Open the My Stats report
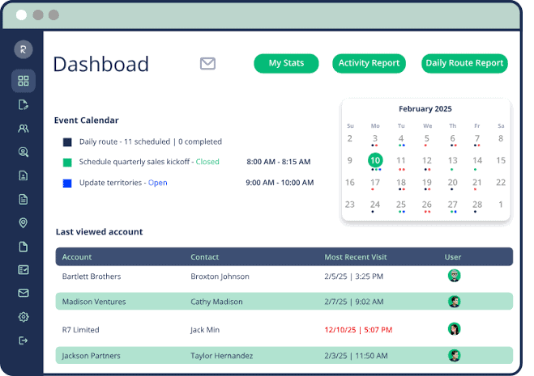 point(286,63)
